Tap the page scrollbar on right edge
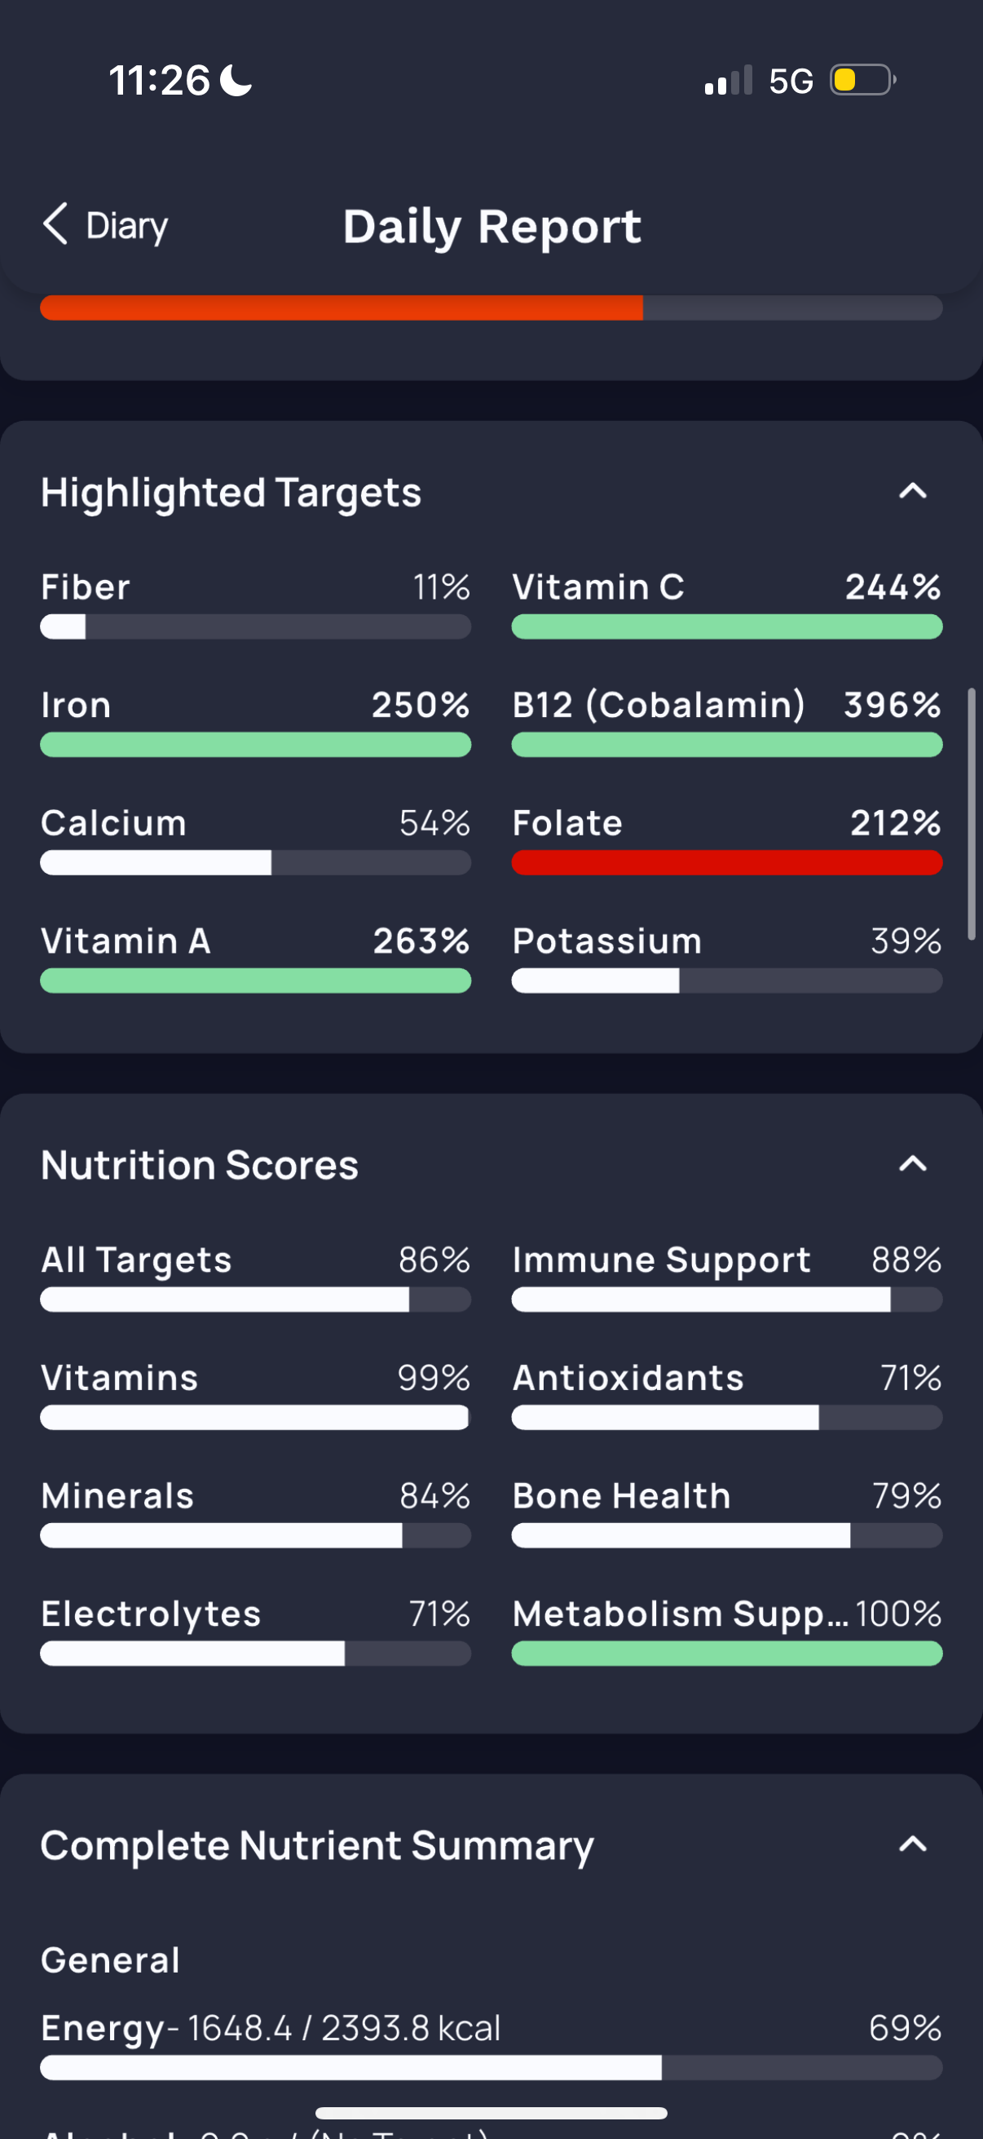This screenshot has height=2139, width=983. pos(972,814)
